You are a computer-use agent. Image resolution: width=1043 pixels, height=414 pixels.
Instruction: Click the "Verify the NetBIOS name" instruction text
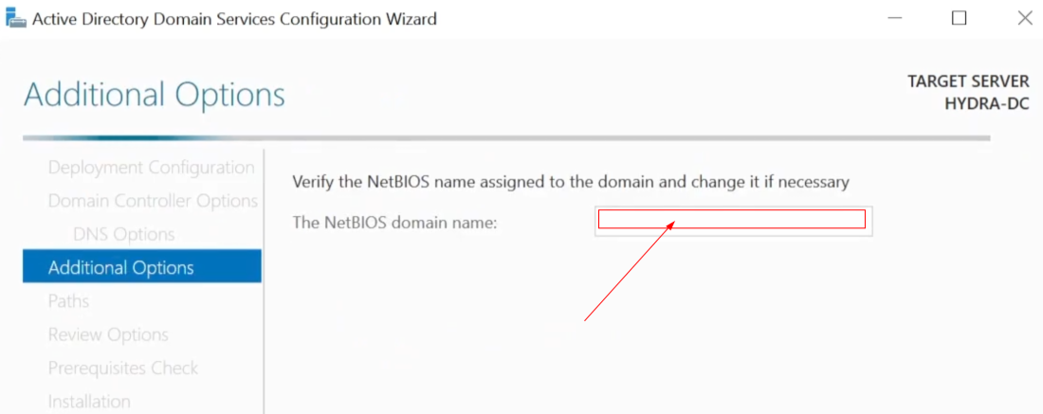(x=570, y=181)
